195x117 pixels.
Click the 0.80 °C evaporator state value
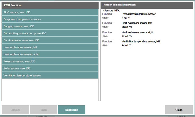126,18
